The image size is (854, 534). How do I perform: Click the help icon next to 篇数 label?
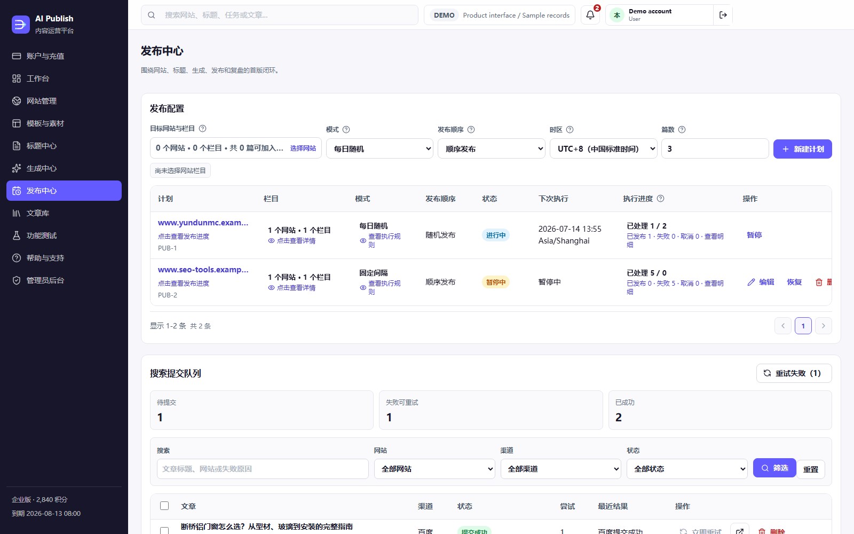click(682, 130)
